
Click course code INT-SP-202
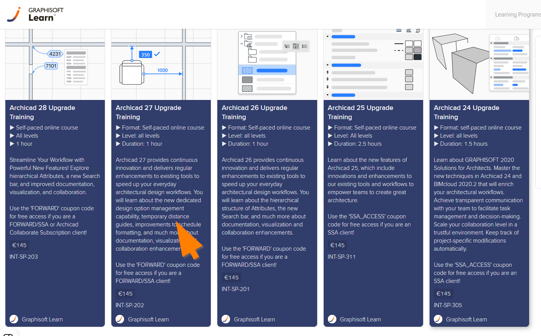[x=130, y=305]
